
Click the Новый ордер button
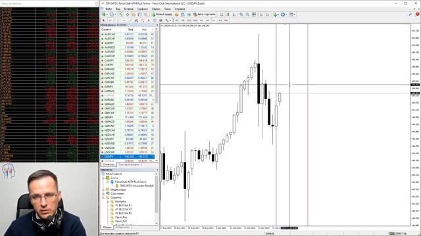162,14
